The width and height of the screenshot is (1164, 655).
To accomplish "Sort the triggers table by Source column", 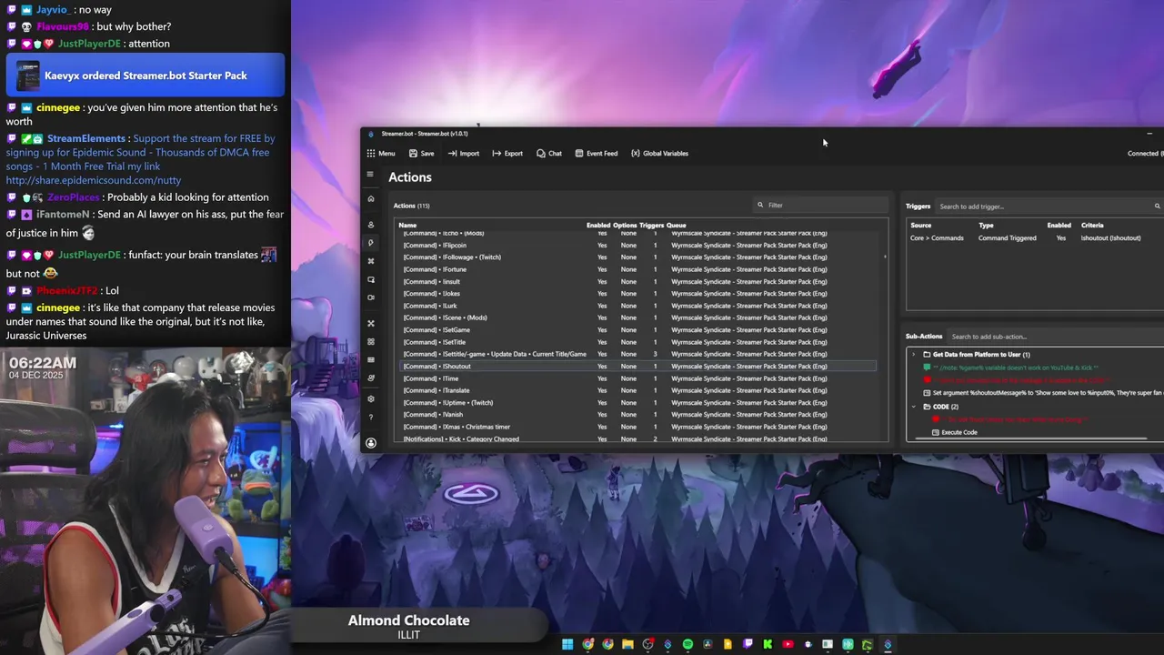I will click(x=920, y=225).
